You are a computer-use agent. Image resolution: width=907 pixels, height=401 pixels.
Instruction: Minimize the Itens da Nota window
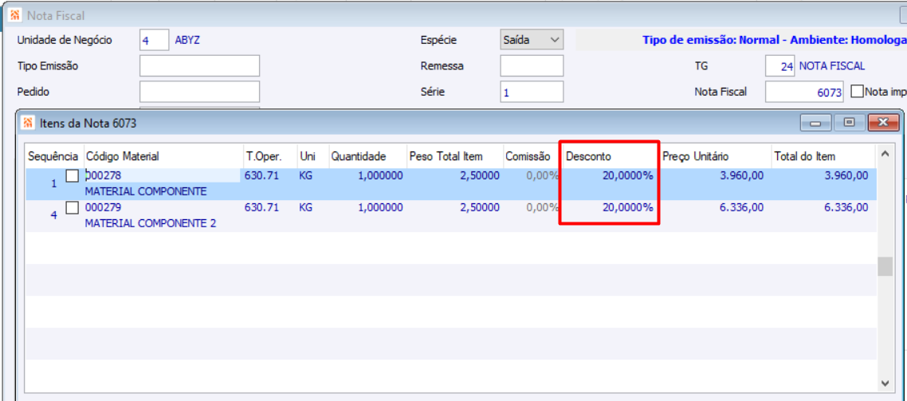[816, 122]
